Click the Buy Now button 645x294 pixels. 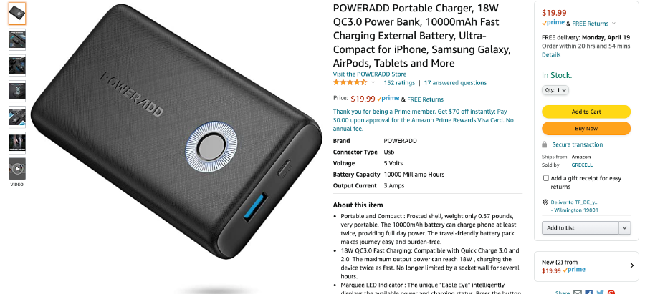(586, 129)
